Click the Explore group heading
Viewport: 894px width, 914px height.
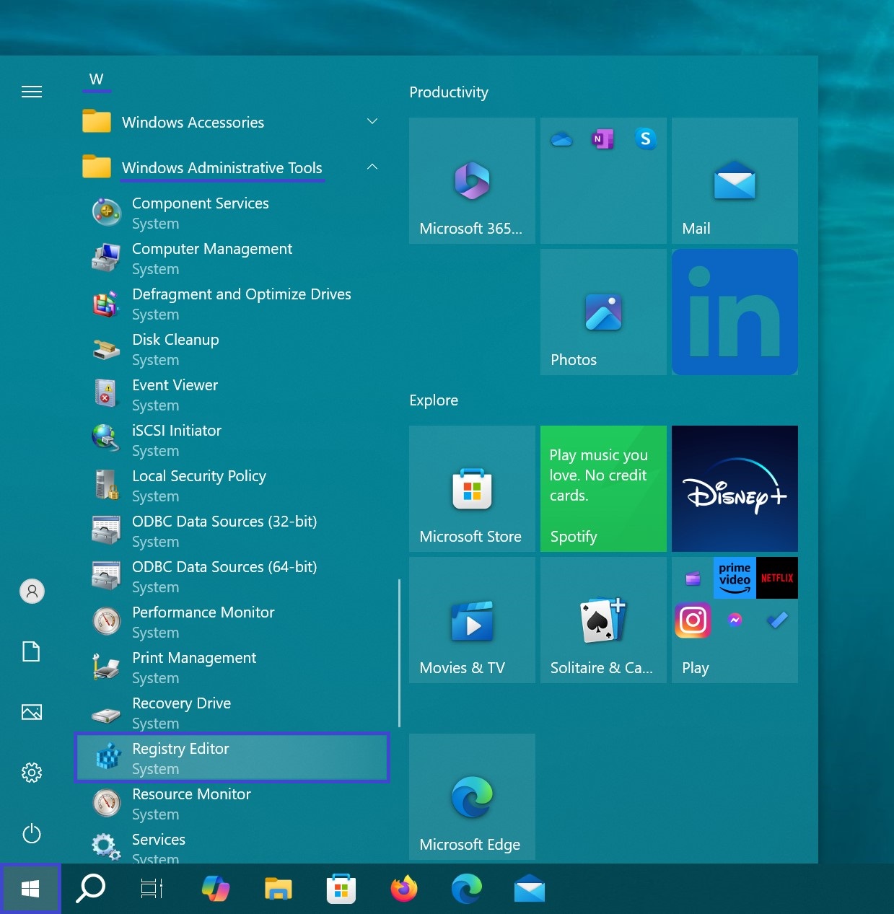point(434,400)
